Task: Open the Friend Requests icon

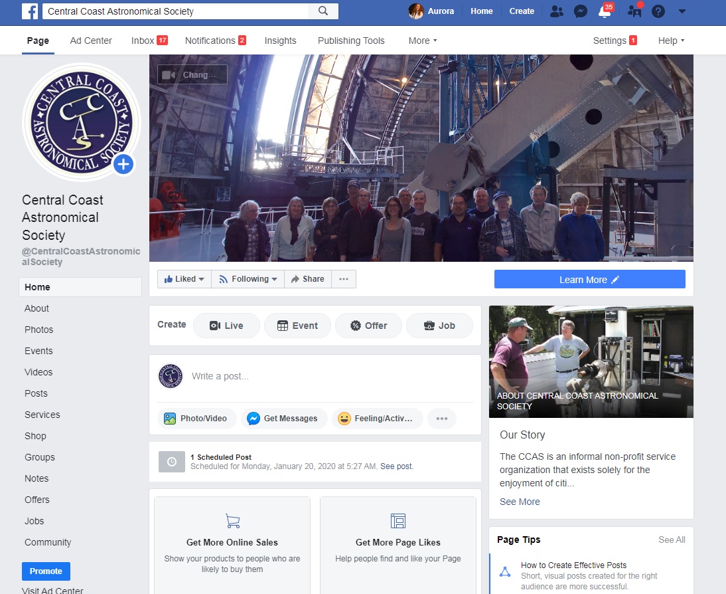Action: point(557,11)
